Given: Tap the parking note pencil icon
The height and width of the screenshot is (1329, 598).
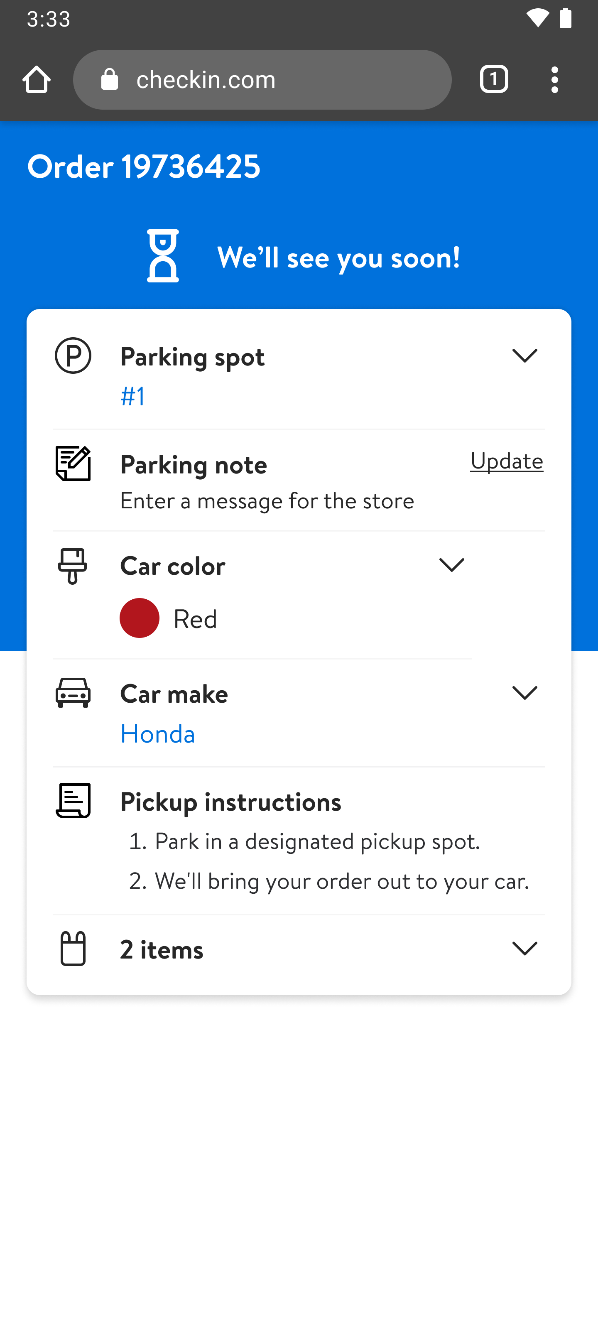Looking at the screenshot, I should pos(73,463).
